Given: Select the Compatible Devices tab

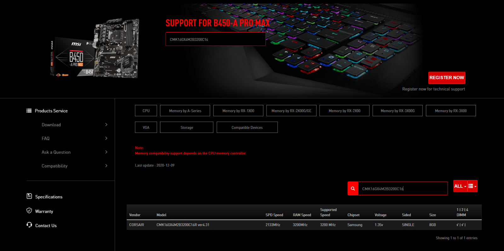Looking at the screenshot, I should coord(247,127).
